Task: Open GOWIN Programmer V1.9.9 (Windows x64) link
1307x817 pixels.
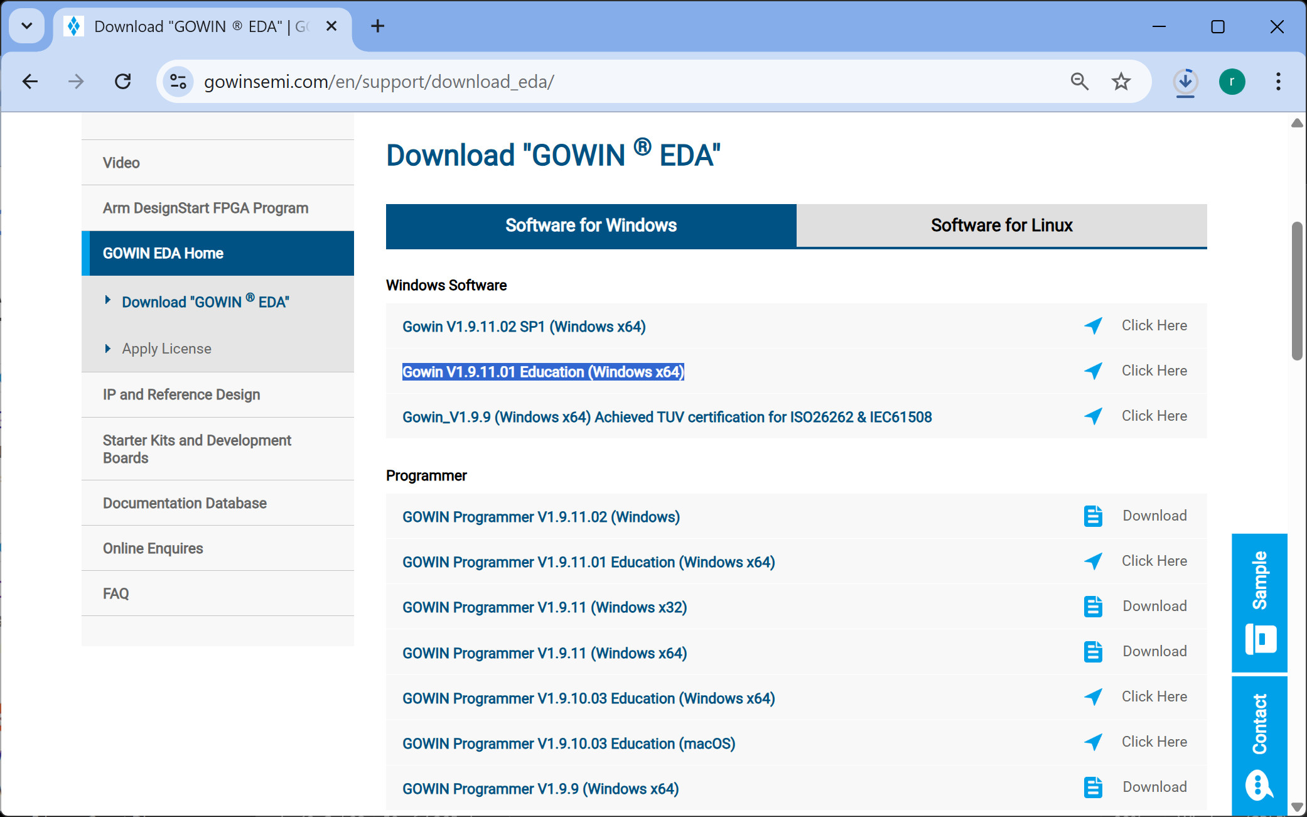Action: pos(541,789)
